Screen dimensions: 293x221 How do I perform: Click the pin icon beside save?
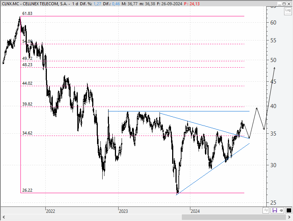pyautogui.click(x=281, y=211)
